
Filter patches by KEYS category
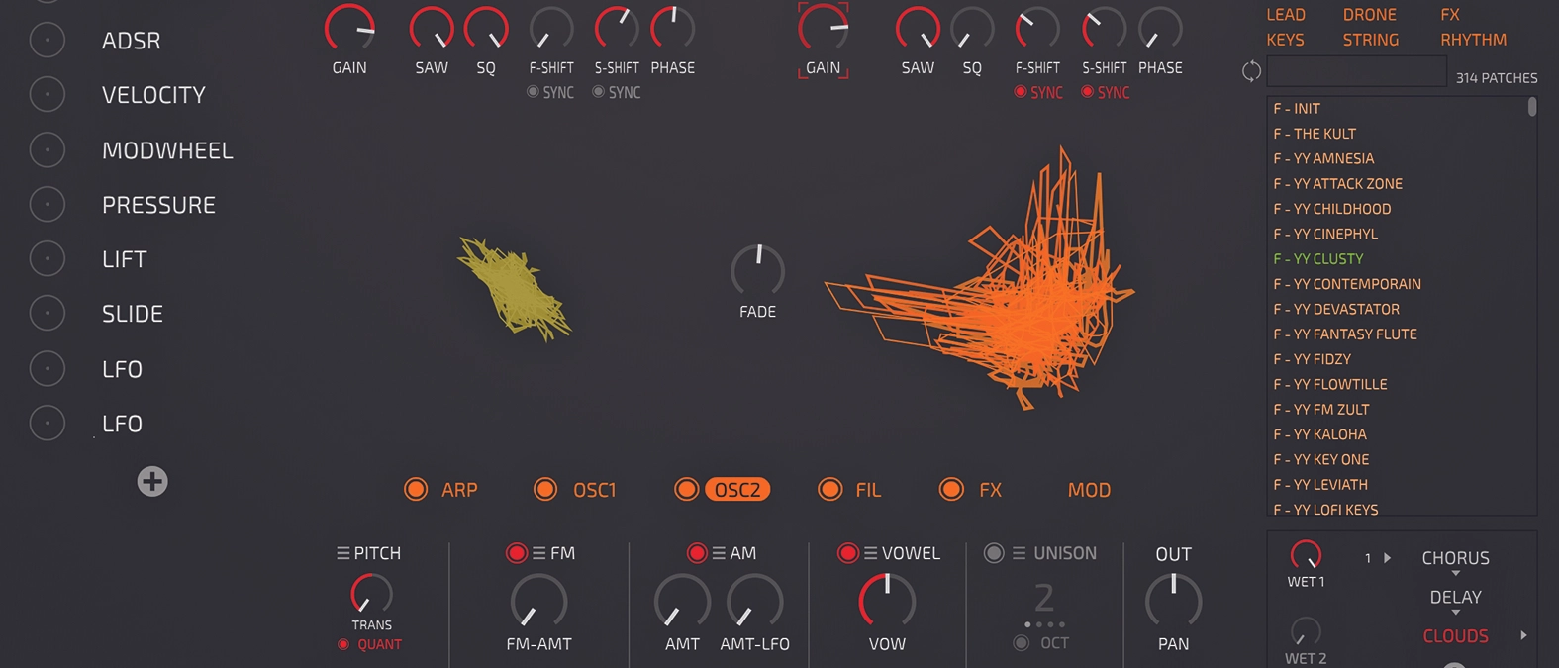[x=1285, y=40]
